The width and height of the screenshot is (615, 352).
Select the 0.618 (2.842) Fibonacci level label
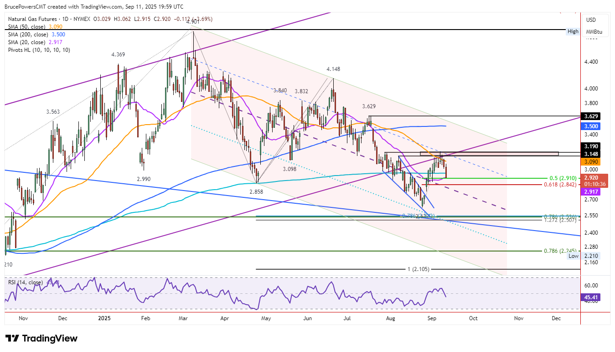(x=560, y=185)
